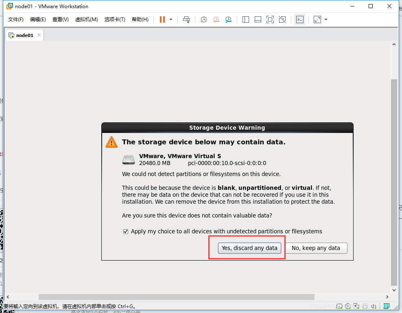Click the warning triangle icon in dialog

point(111,142)
